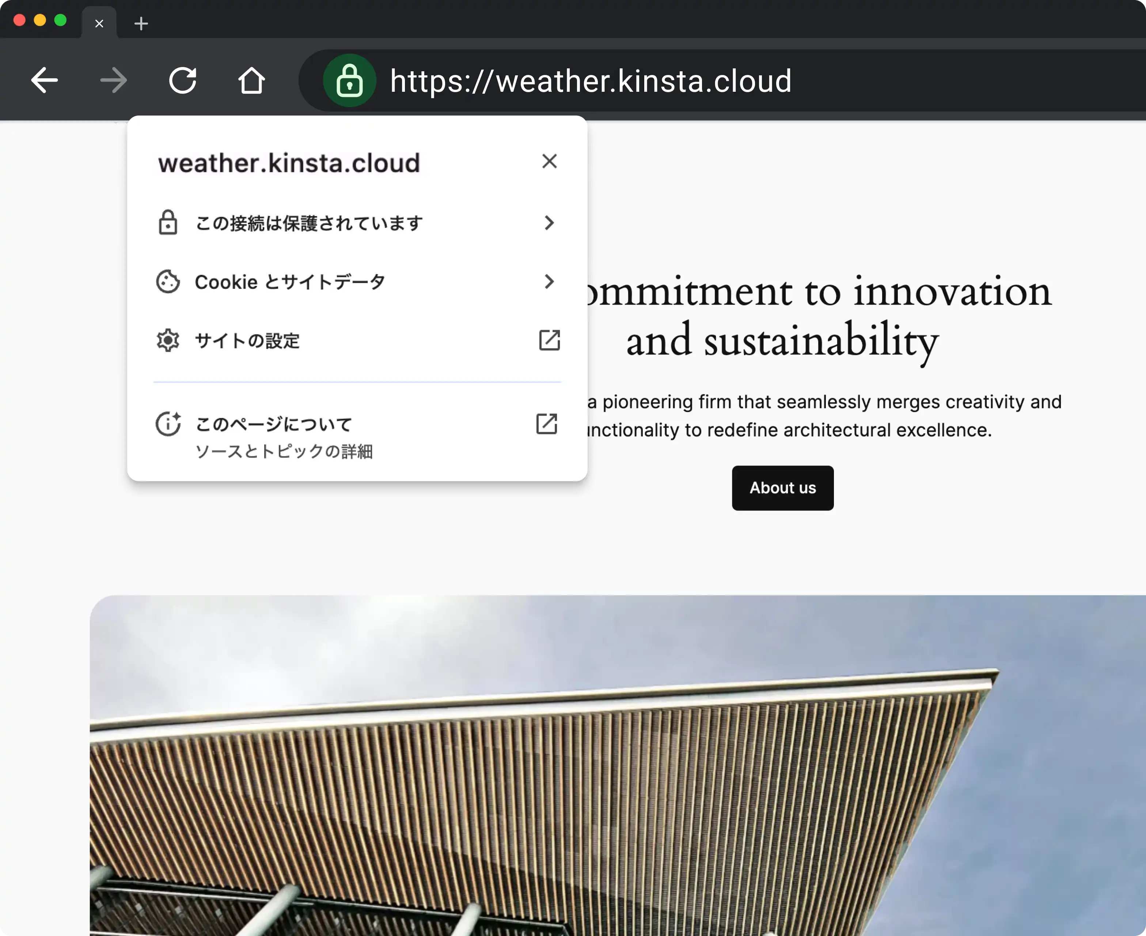The image size is (1146, 936).
Task: Click the browser back arrow
Action: tap(44, 81)
